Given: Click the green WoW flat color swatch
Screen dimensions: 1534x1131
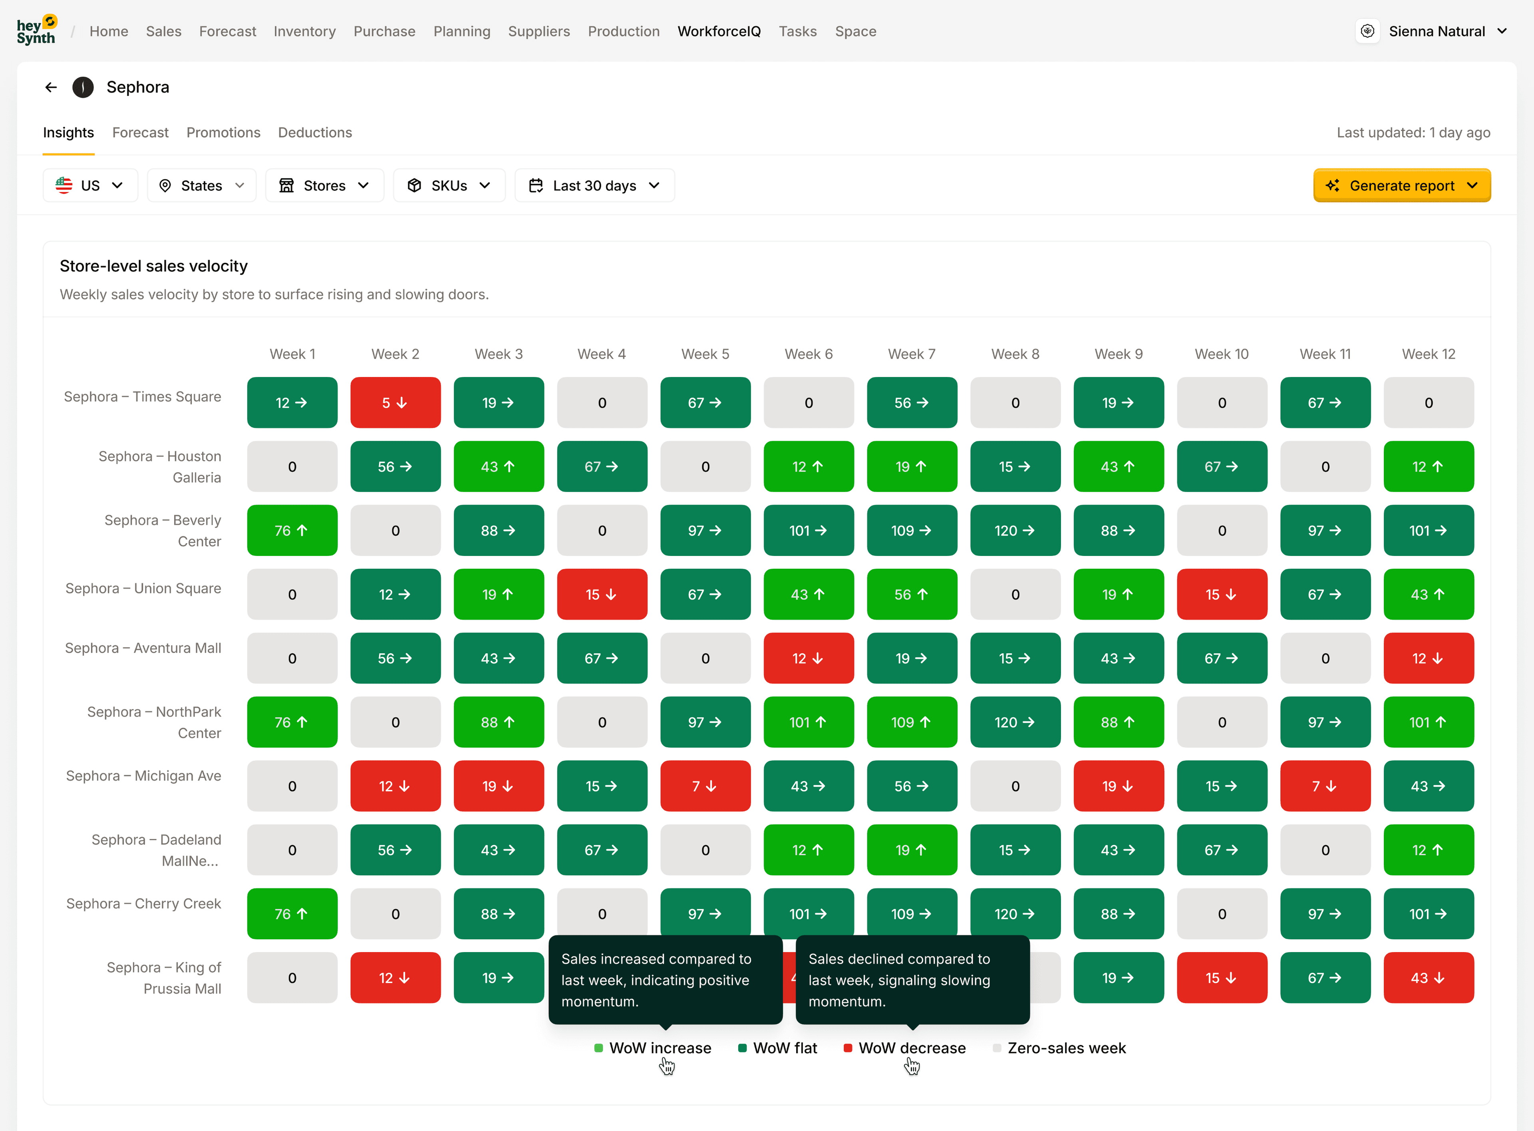Looking at the screenshot, I should [742, 1048].
